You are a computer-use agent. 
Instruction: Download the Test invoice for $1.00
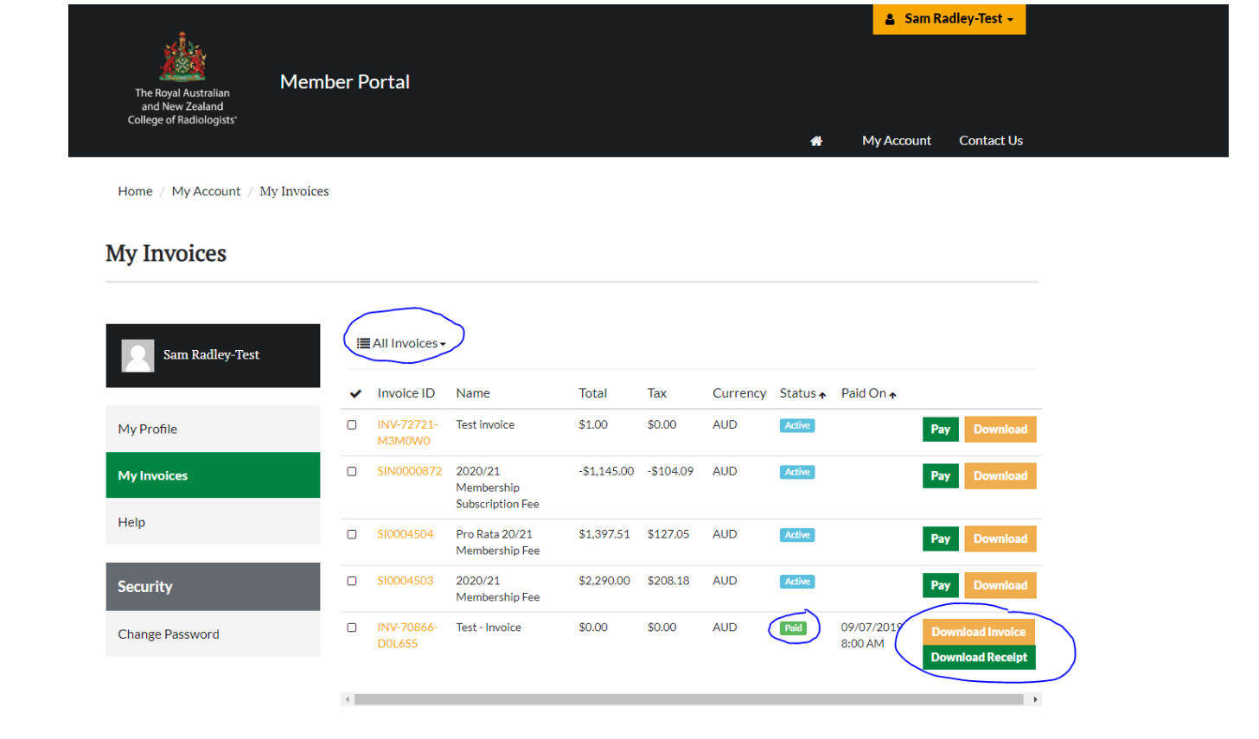[1000, 430]
